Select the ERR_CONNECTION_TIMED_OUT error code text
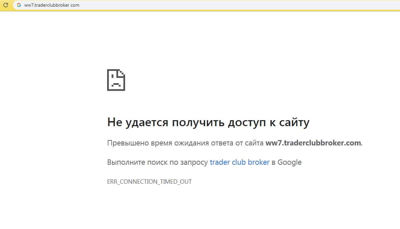400x229 pixels. [149, 182]
